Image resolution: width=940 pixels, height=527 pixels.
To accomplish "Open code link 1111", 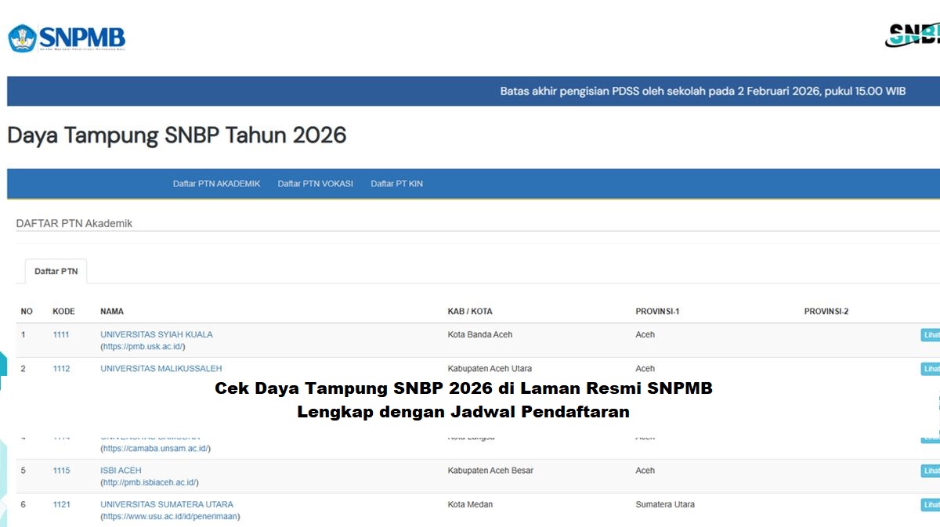I will [x=61, y=334].
